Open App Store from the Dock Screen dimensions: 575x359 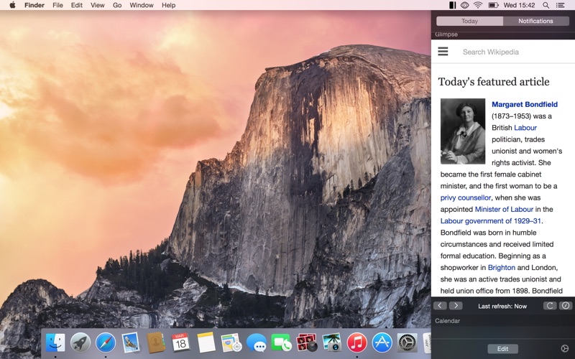(382, 343)
